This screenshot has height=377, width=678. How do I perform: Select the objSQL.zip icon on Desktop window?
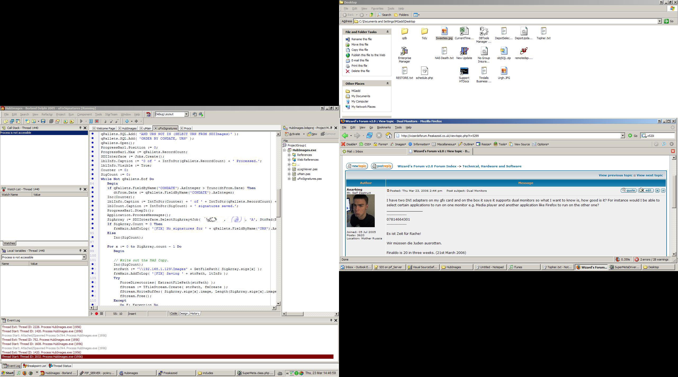click(504, 51)
